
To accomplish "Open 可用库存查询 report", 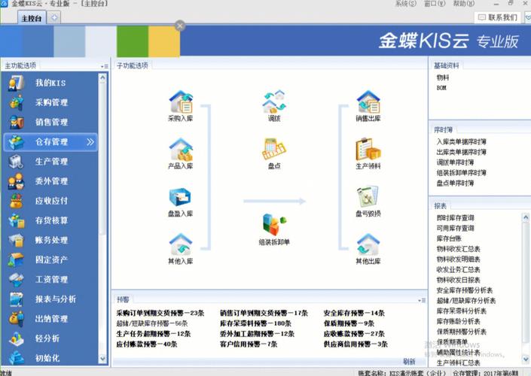I will click(x=455, y=229).
